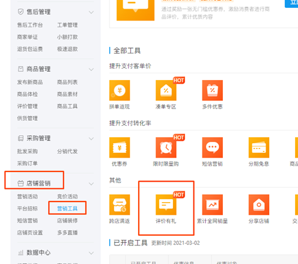Select the 多件优惠 tool icon
Screen dimensions: 298x264
pyautogui.click(x=213, y=90)
